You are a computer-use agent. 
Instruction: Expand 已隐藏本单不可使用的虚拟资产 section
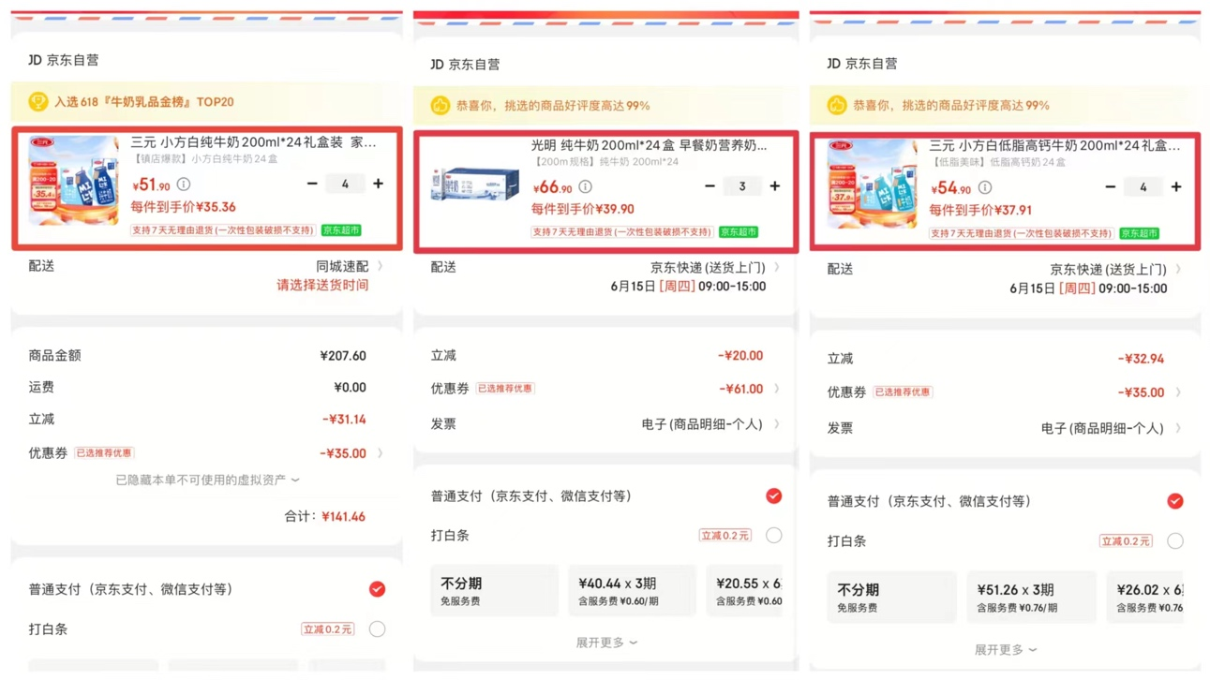pyautogui.click(x=207, y=480)
